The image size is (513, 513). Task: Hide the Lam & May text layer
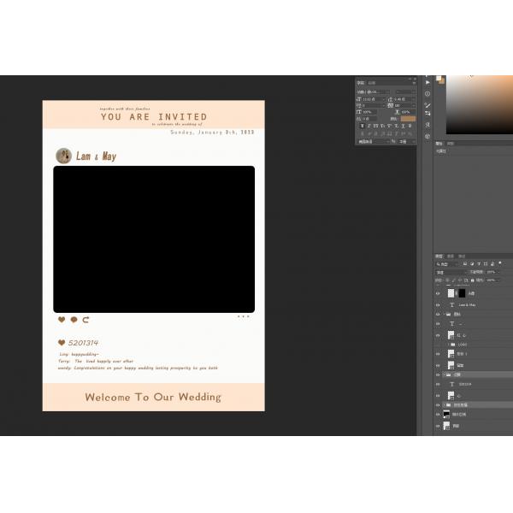438,304
